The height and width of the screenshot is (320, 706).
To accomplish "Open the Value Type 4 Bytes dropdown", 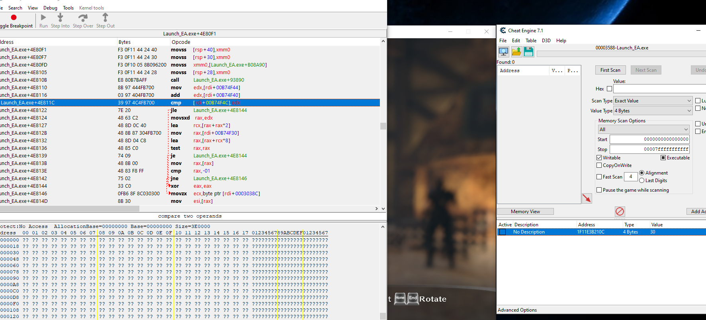I will [653, 111].
